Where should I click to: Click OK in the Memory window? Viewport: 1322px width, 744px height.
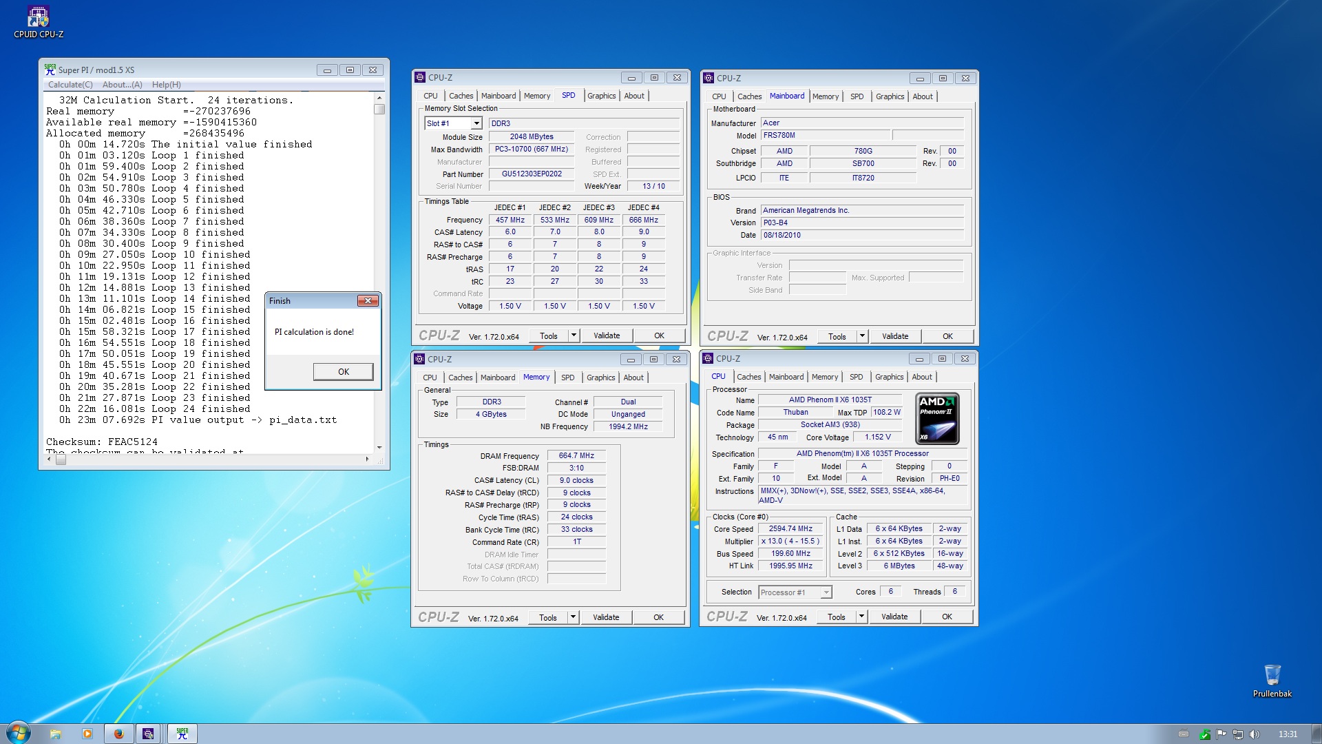pos(658,617)
